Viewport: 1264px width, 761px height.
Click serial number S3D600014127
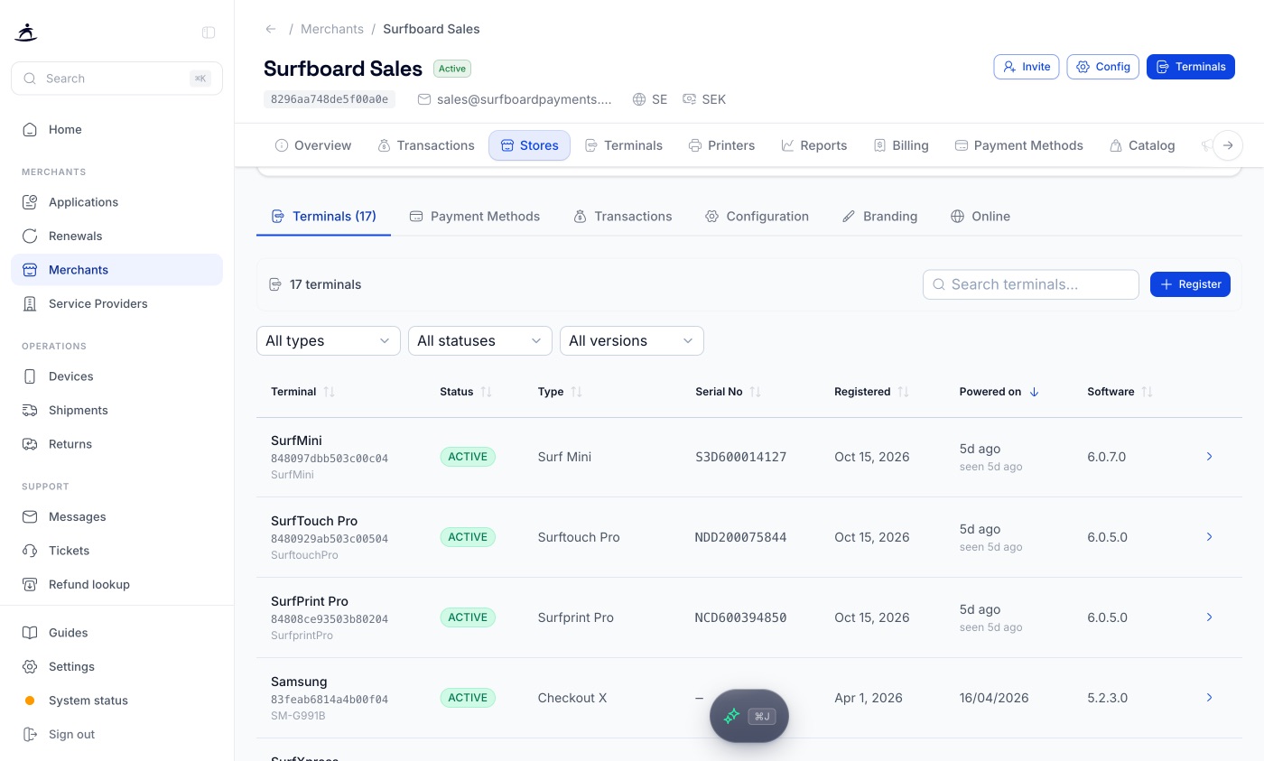point(740,457)
